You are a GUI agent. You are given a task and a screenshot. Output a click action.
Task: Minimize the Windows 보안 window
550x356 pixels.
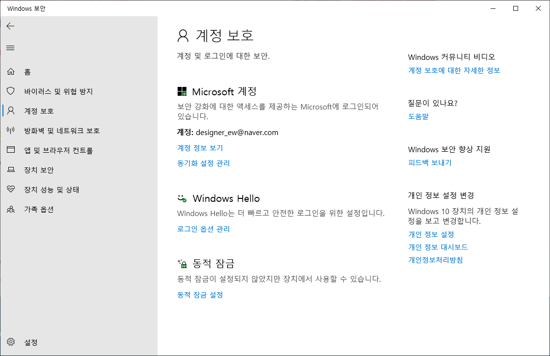pyautogui.click(x=493, y=8)
